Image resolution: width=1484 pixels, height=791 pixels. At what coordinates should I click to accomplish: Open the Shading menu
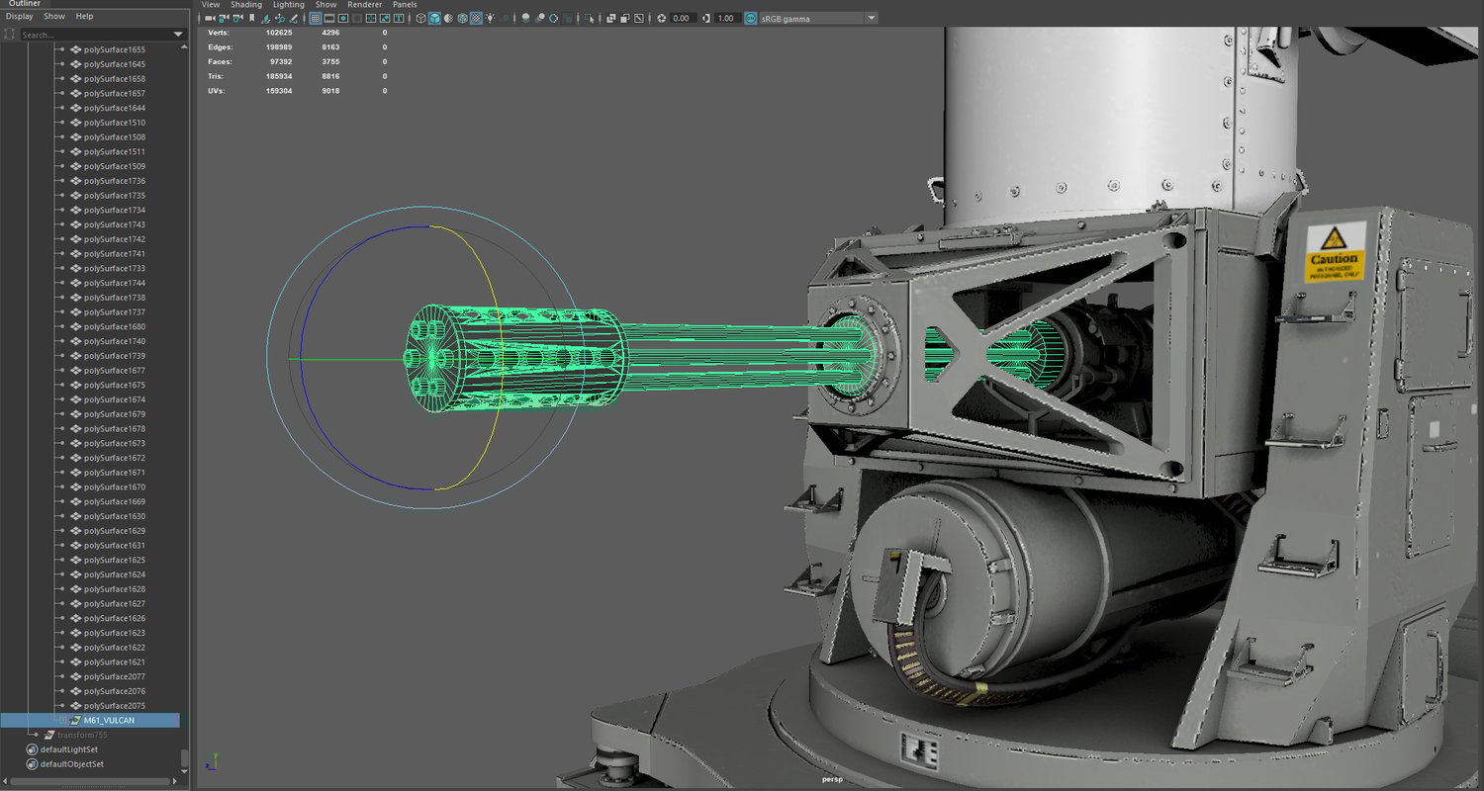pyautogui.click(x=246, y=5)
